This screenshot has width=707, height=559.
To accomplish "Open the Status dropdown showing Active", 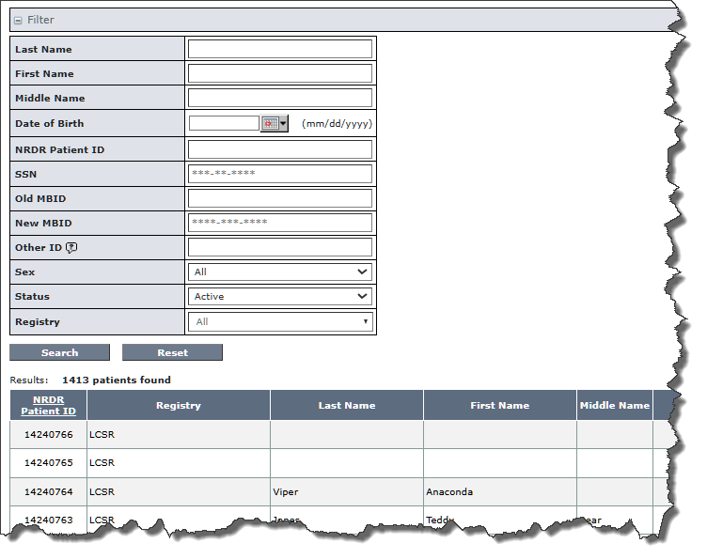I will tap(280, 296).
